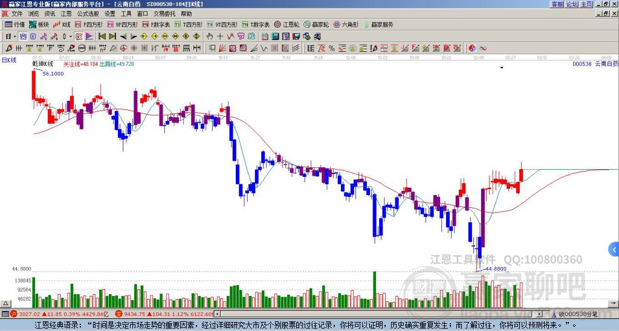Open the 六角形 tool
The image size is (619, 331).
346,24
